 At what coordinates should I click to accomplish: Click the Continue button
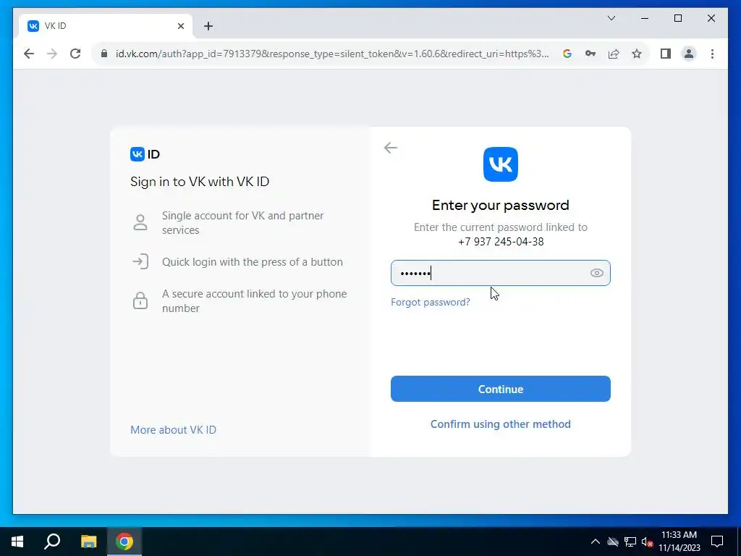tap(501, 389)
